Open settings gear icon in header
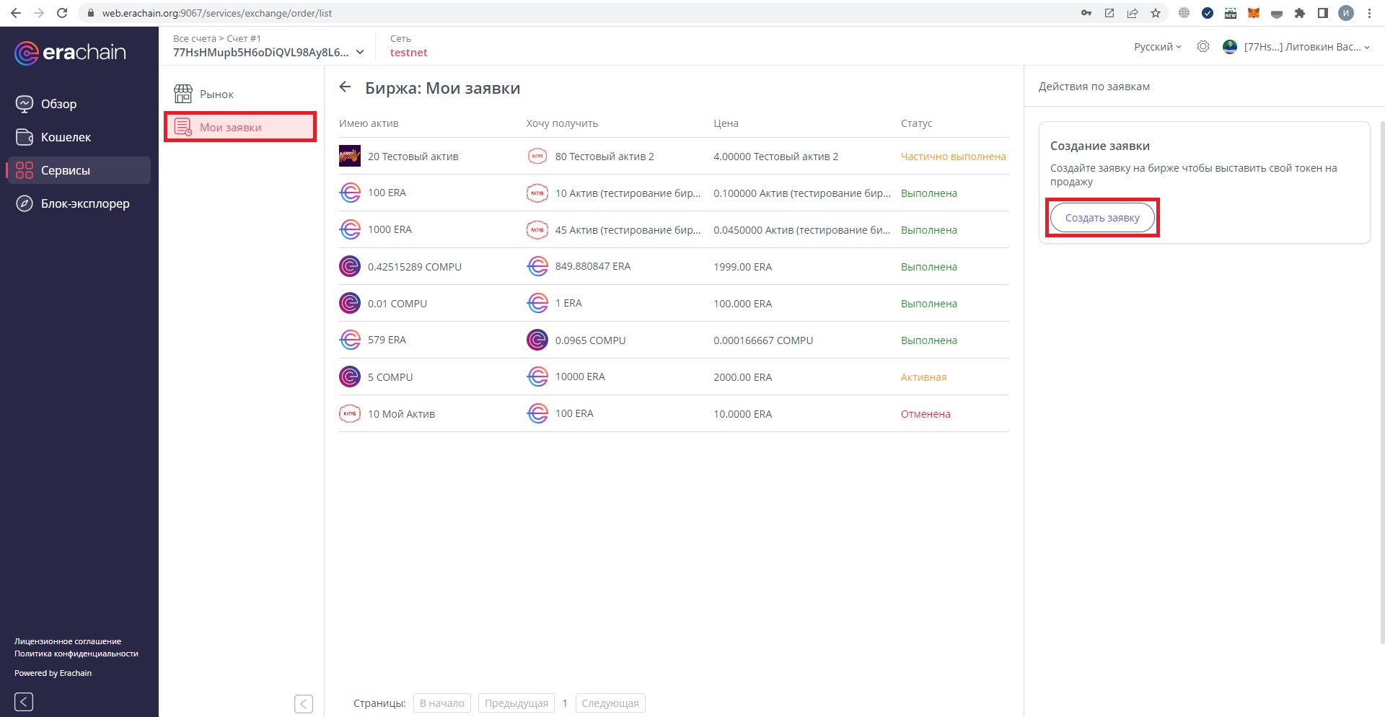 [1202, 47]
